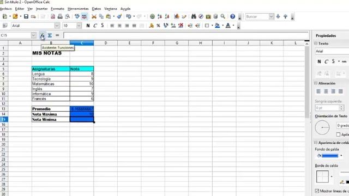Screen dimensions: 349x196
Task: Cut selection with scissors icon
Action: coord(94,16)
